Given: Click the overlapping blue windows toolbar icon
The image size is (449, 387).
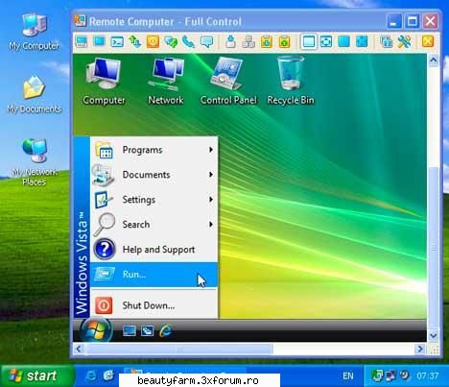Looking at the screenshot, I should (387, 42).
